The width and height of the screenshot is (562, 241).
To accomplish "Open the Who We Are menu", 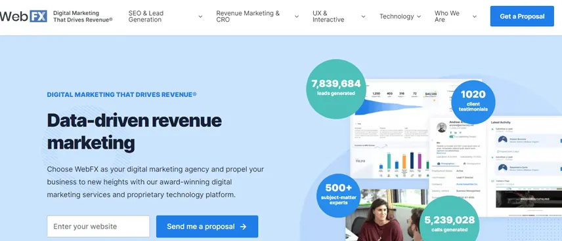I will coord(447,16).
